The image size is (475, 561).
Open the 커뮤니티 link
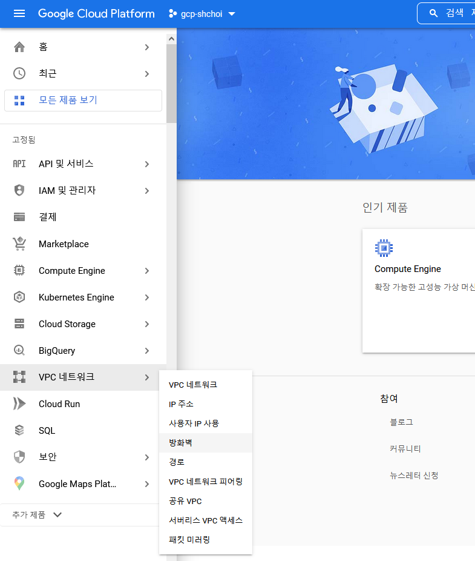(405, 449)
